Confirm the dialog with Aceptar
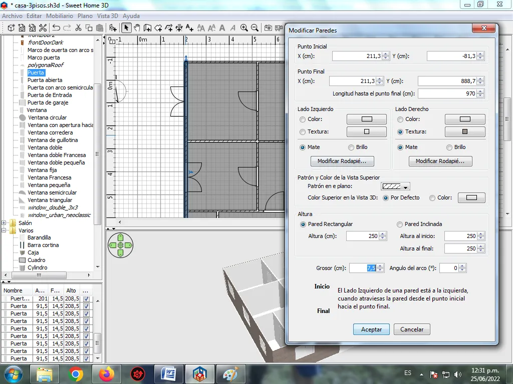The image size is (513, 384). coord(371,329)
